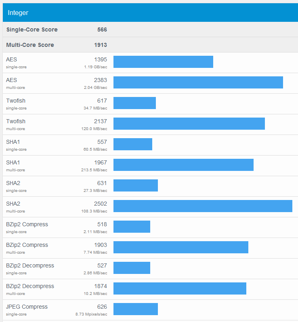Click the SHA2 multi-core result bar
Image resolution: width=298 pixels, height=322 pixels.
tap(203, 206)
